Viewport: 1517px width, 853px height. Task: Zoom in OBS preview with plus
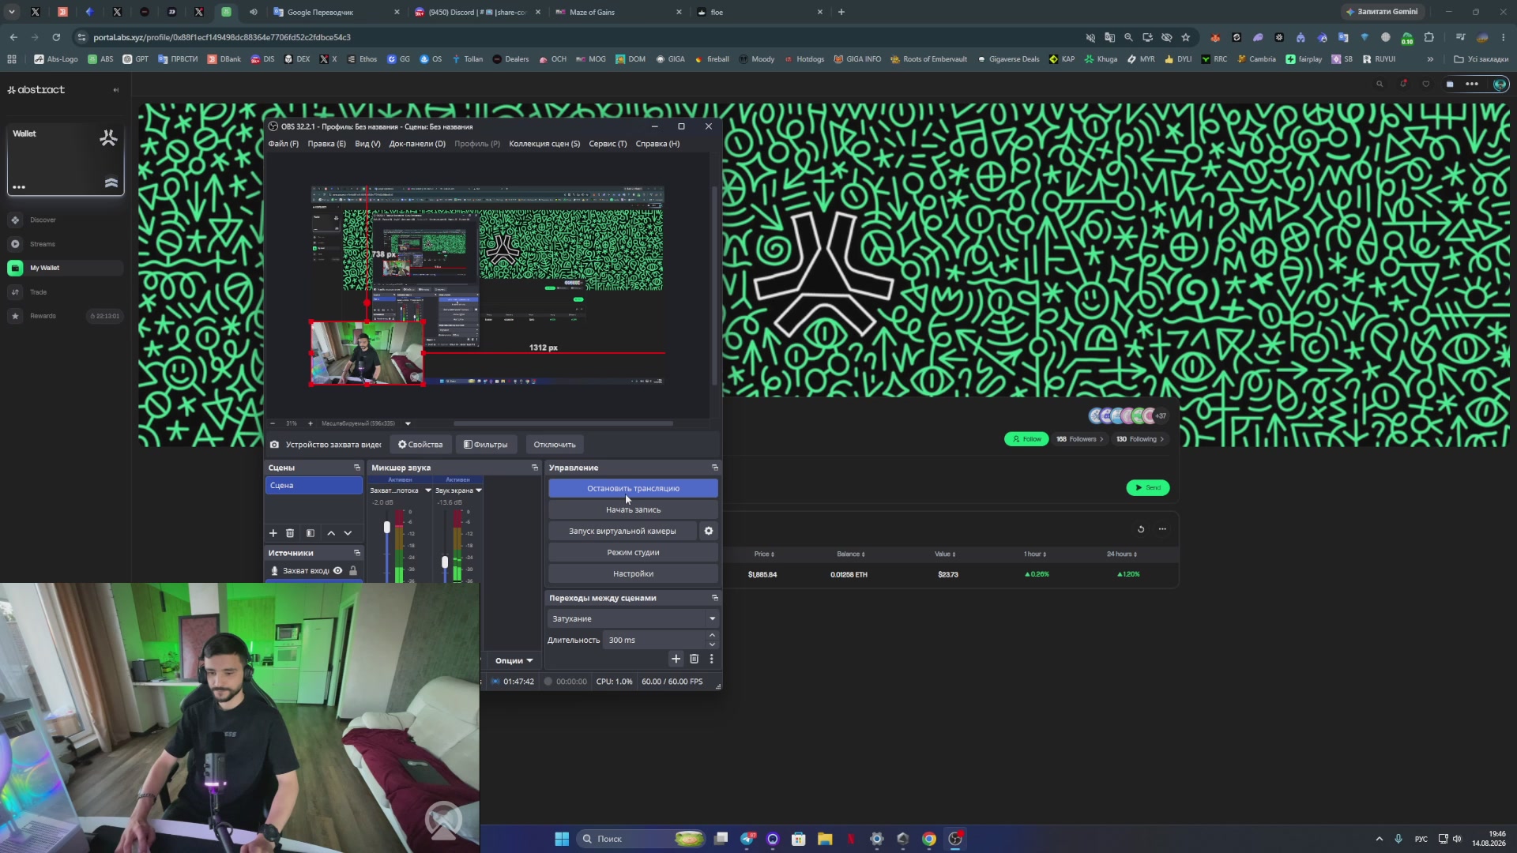(310, 423)
